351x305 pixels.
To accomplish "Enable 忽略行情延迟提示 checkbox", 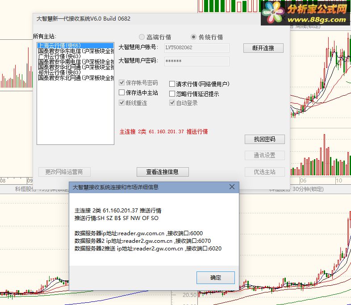I will (x=172, y=94).
